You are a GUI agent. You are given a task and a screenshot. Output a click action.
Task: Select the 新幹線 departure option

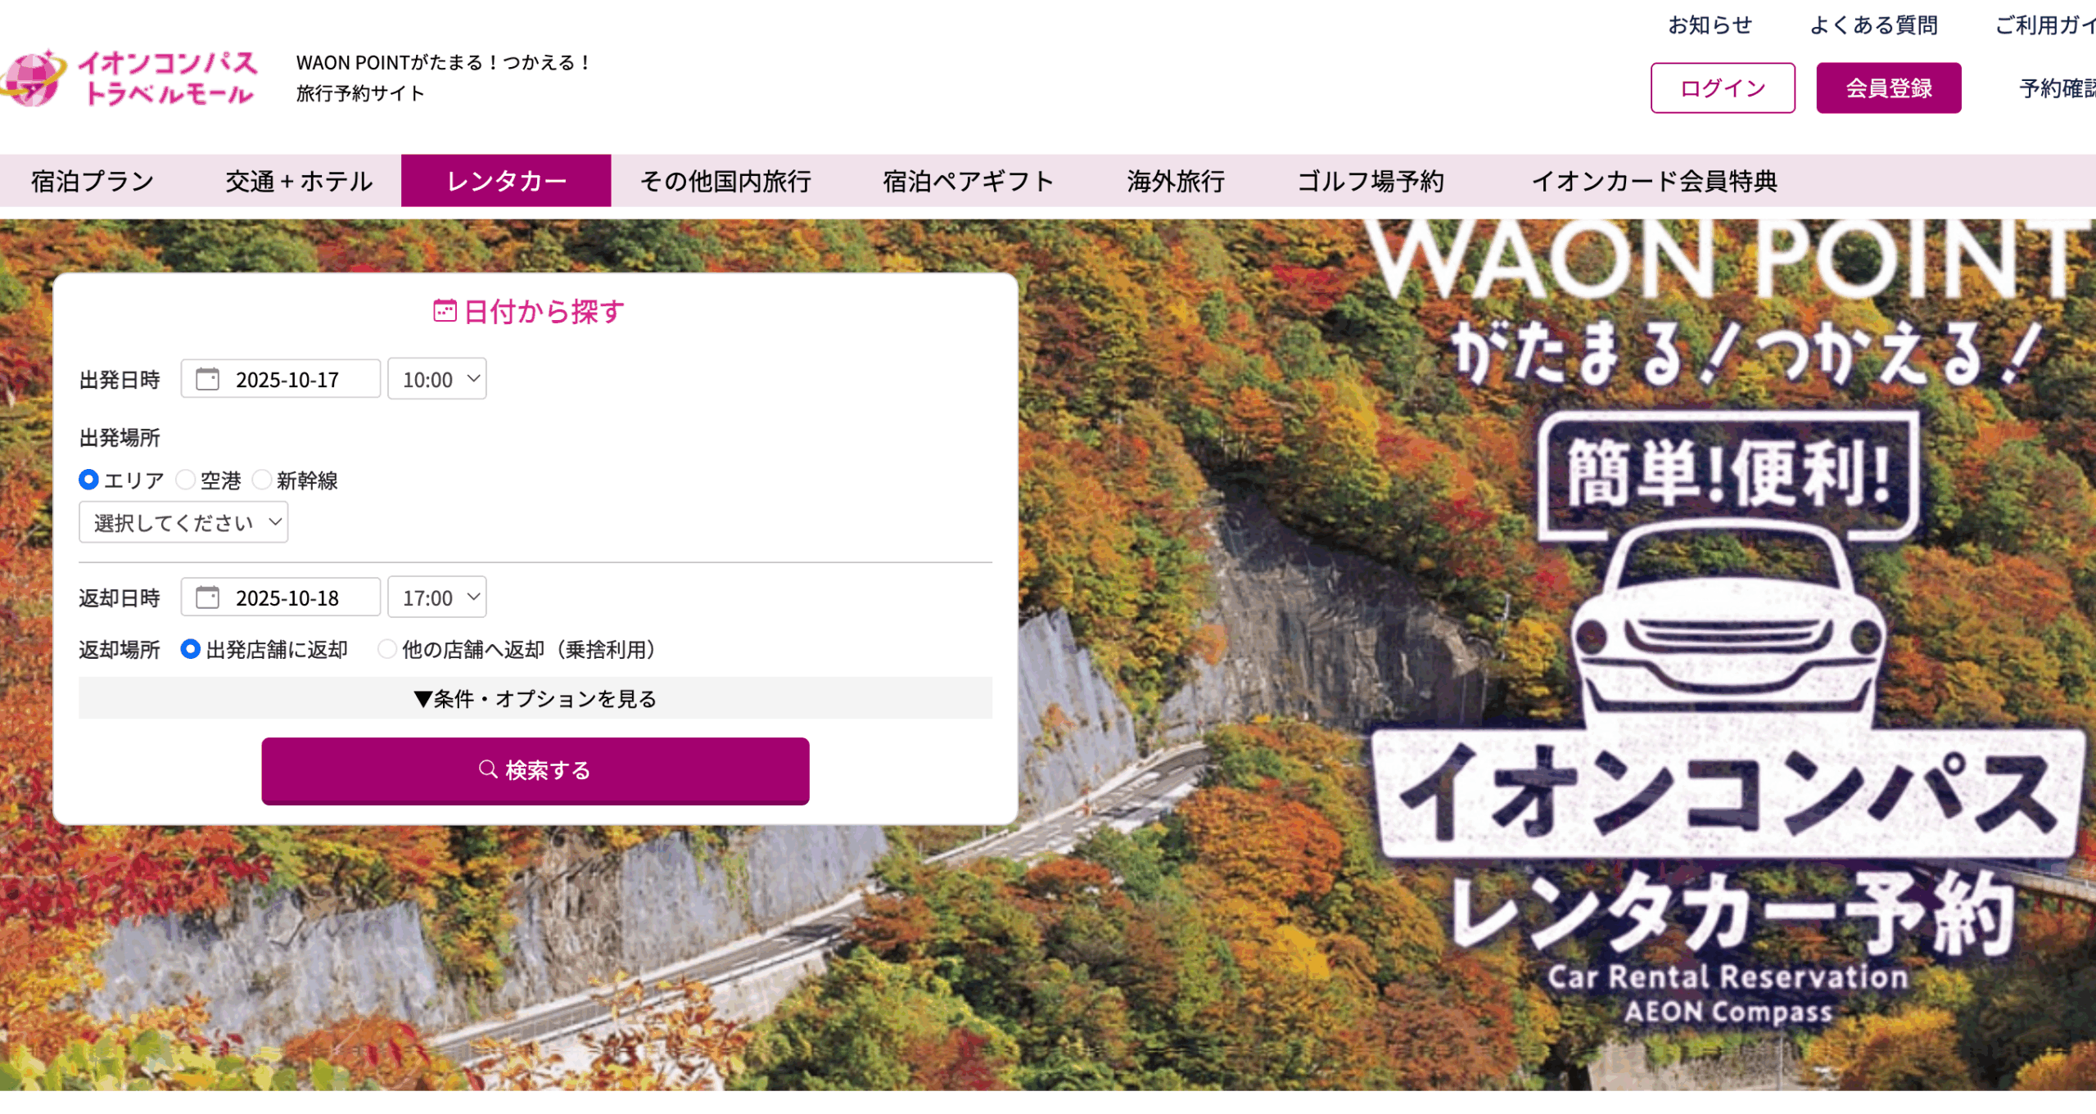tap(262, 480)
